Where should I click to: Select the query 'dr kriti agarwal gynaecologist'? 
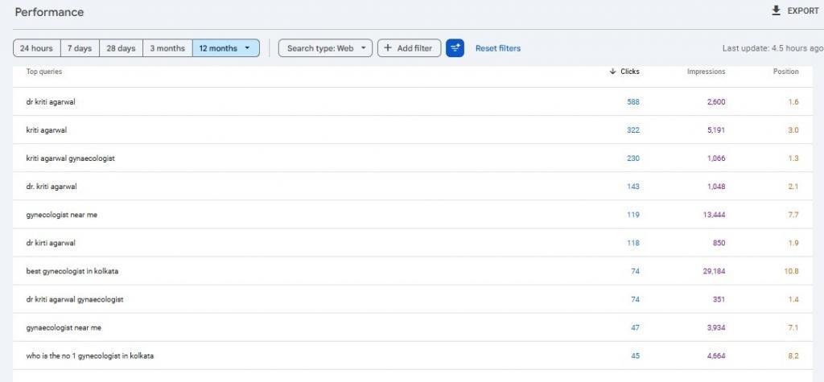tap(75, 299)
